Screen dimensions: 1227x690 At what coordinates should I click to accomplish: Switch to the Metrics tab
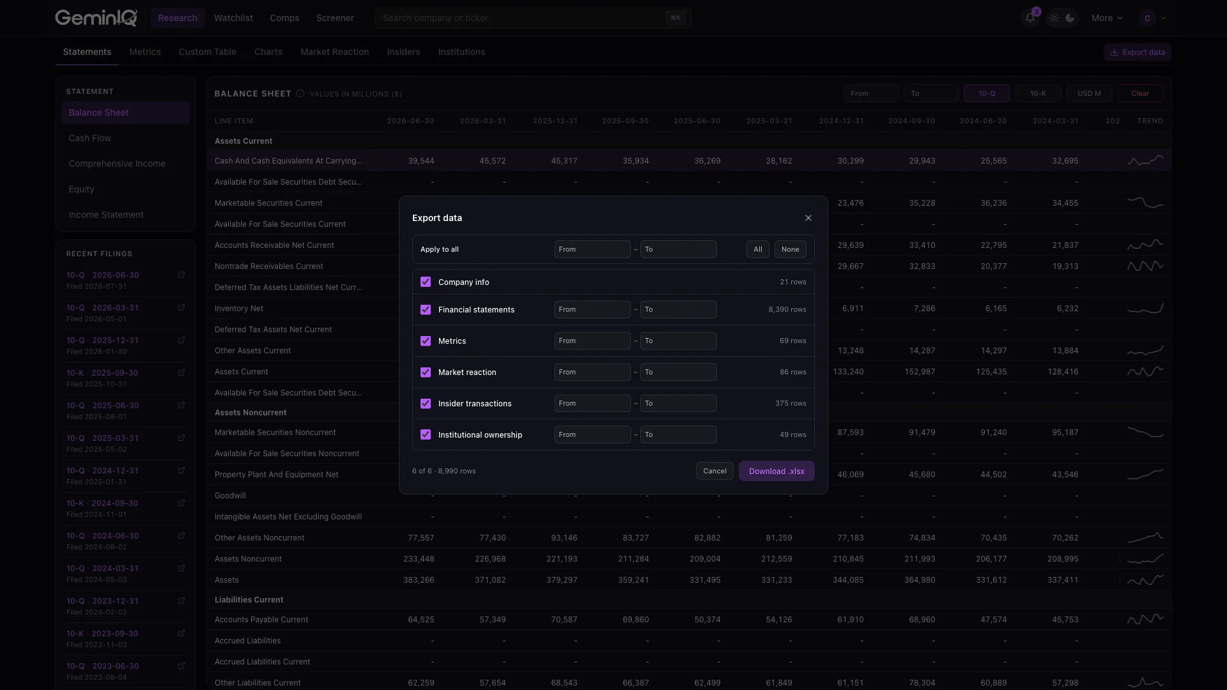(145, 52)
